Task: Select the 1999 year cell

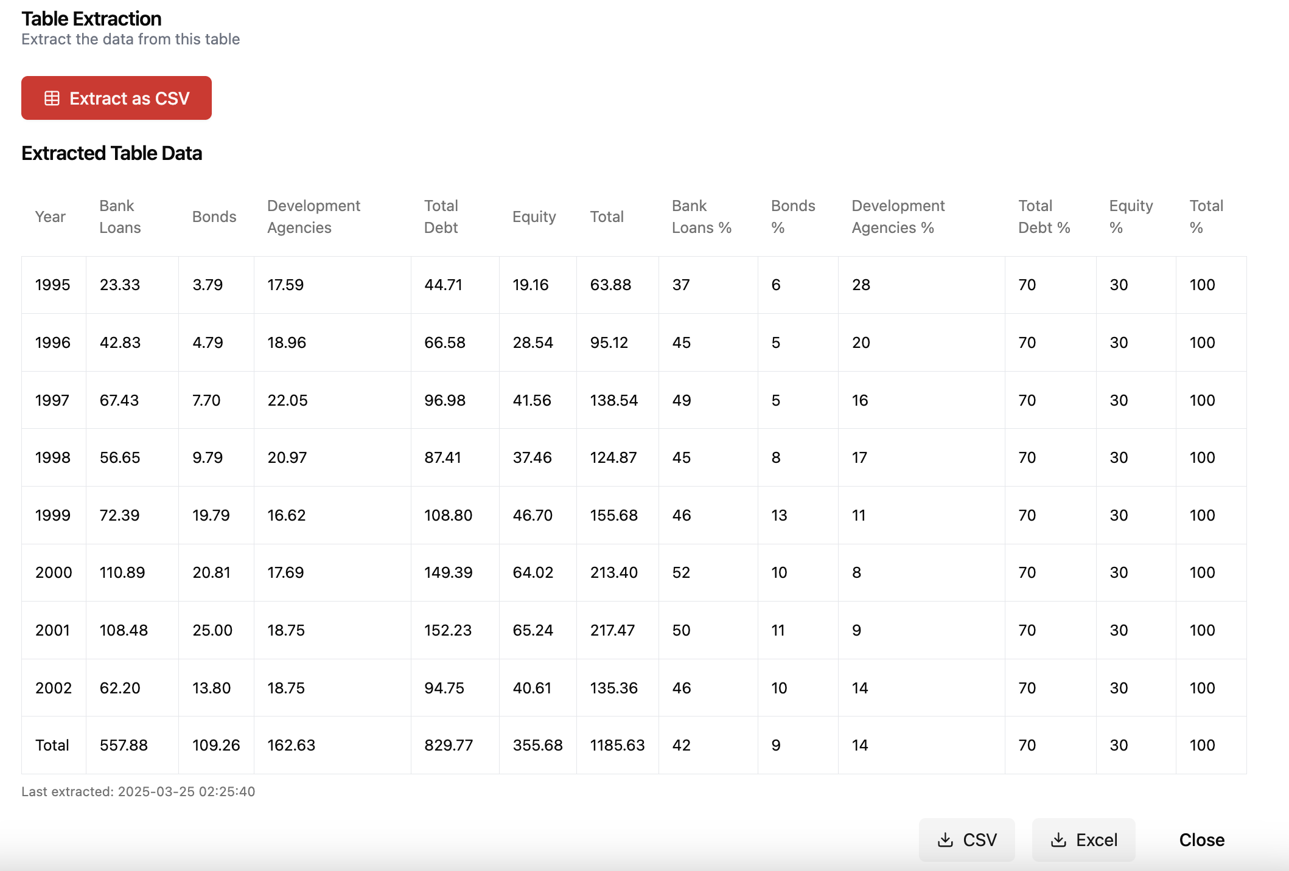Action: pyautogui.click(x=54, y=515)
